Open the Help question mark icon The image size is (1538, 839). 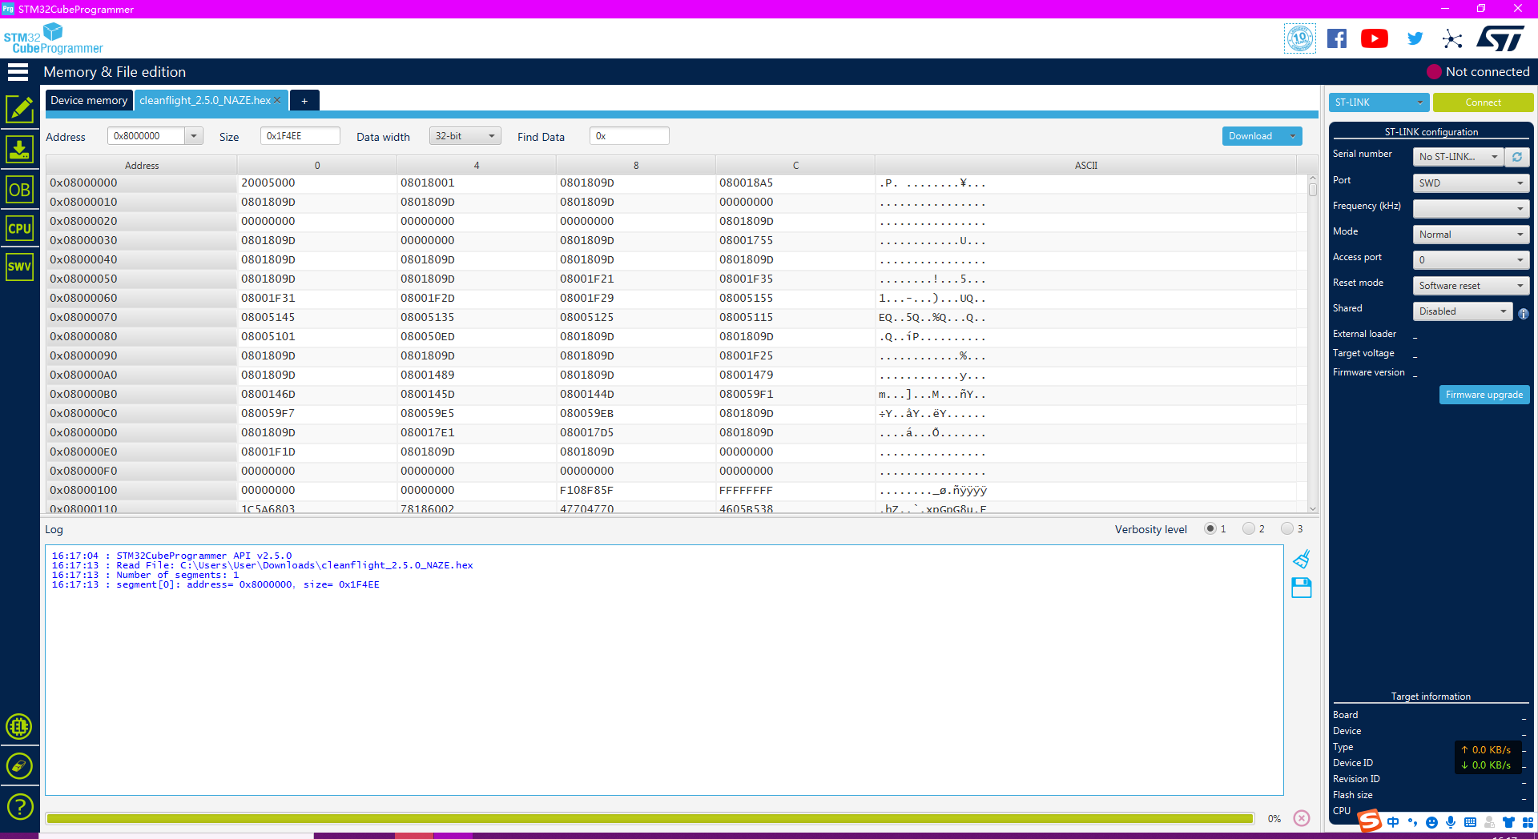tap(19, 806)
